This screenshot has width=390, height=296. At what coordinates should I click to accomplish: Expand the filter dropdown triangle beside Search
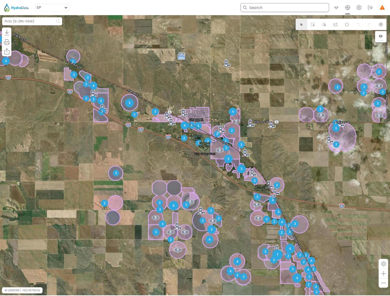[x=336, y=8]
